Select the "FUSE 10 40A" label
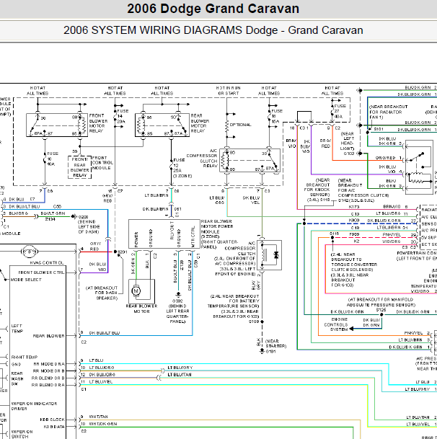The height and width of the screenshot is (439, 437). click(x=53, y=159)
